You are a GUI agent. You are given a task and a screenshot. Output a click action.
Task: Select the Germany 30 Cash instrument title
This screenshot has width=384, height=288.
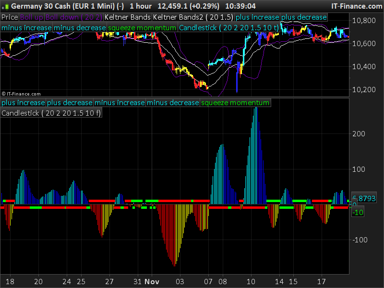click(67, 6)
